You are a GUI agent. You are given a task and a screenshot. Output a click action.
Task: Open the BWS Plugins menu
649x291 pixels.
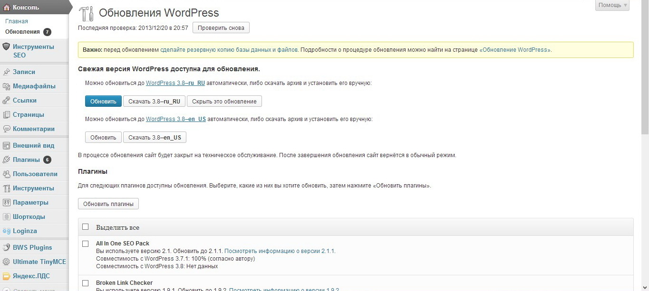point(32,247)
